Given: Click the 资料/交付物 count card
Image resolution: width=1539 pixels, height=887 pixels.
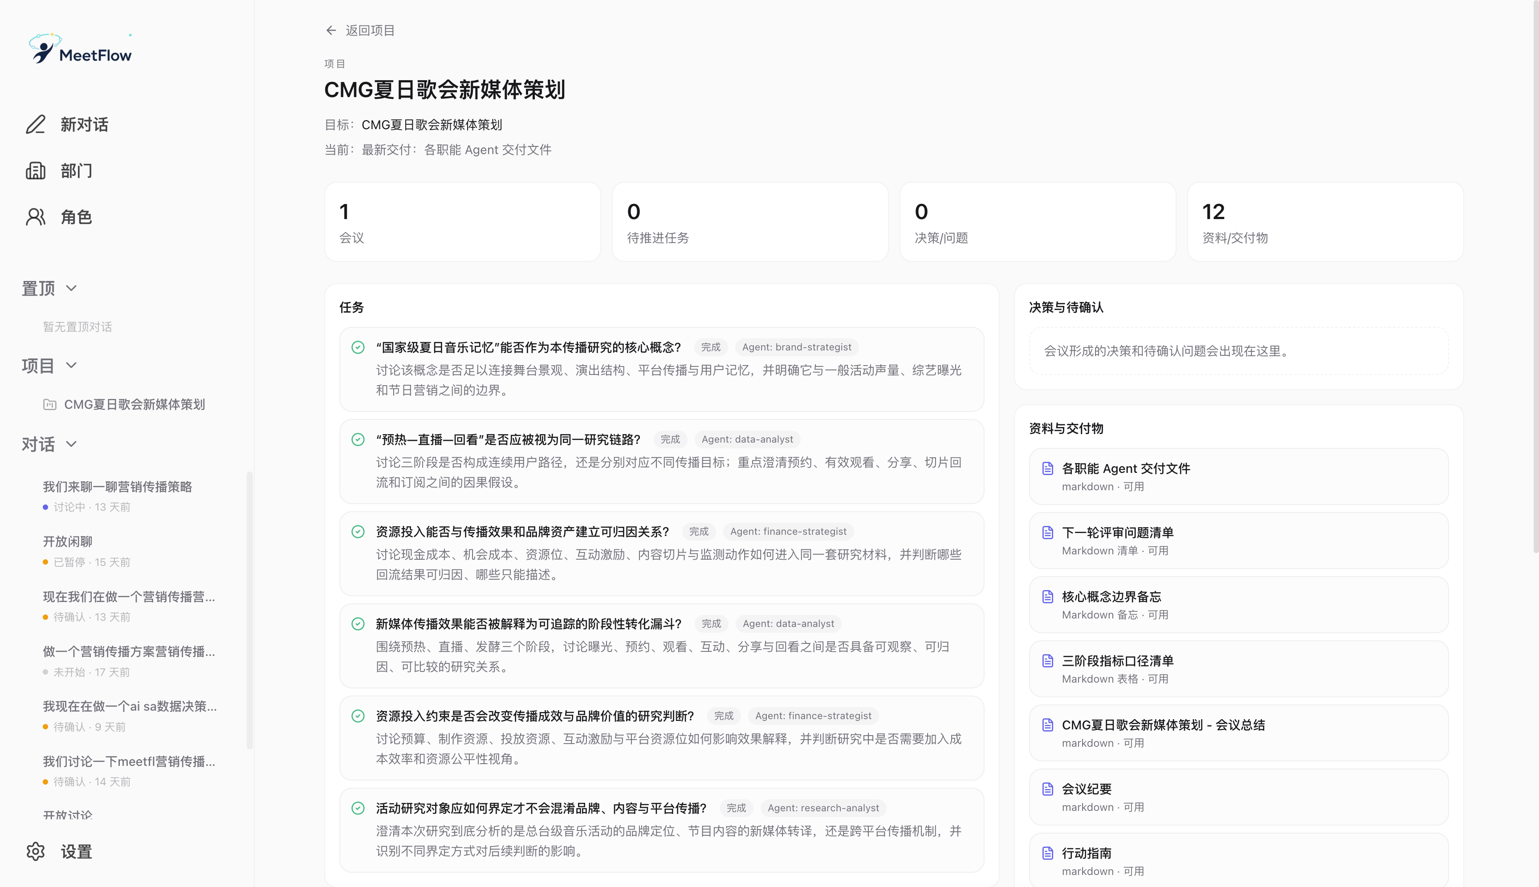Looking at the screenshot, I should point(1325,222).
